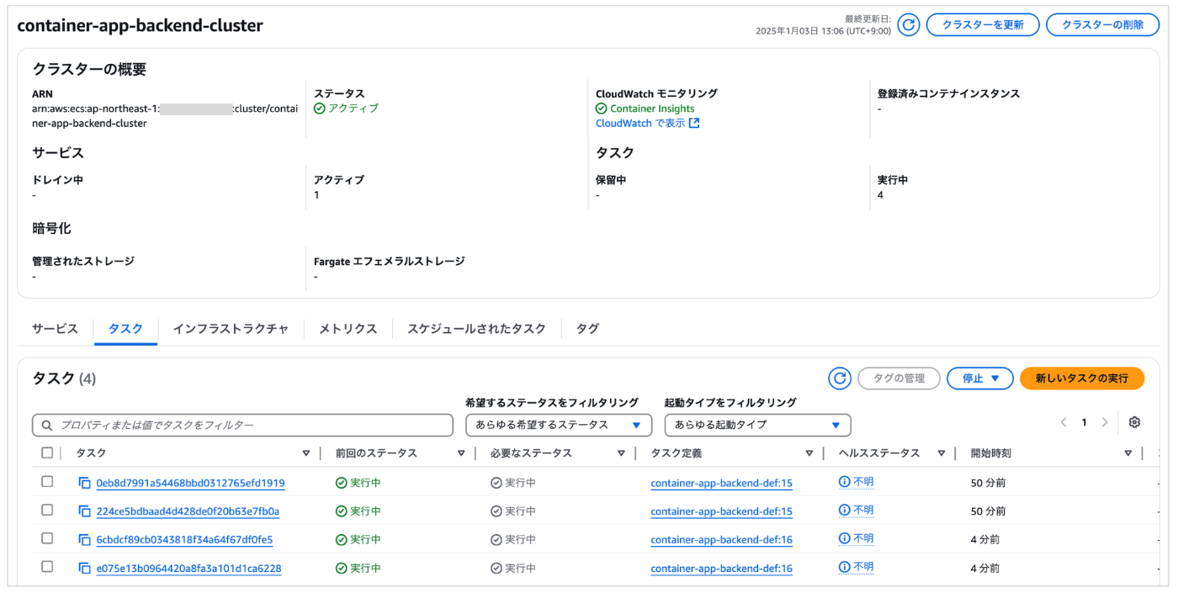The height and width of the screenshot is (593, 1178).
Task: Open task table settings gear
Action: tap(1134, 422)
